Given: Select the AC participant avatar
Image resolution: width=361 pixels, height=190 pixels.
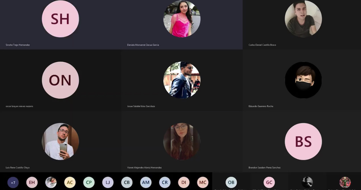Looking at the screenshot, I should [x=70, y=182].
